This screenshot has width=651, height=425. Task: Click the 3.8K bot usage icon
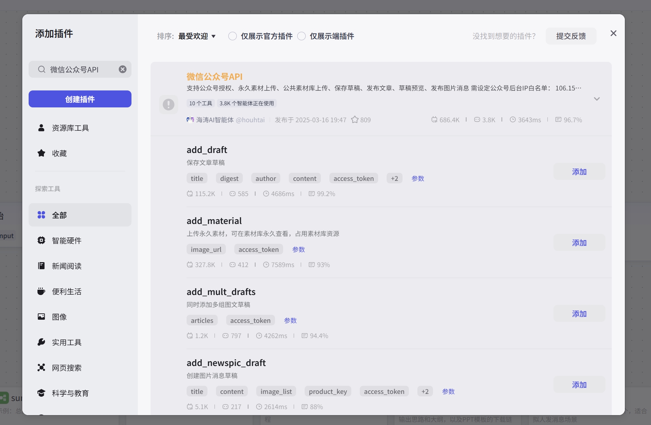pyautogui.click(x=477, y=120)
